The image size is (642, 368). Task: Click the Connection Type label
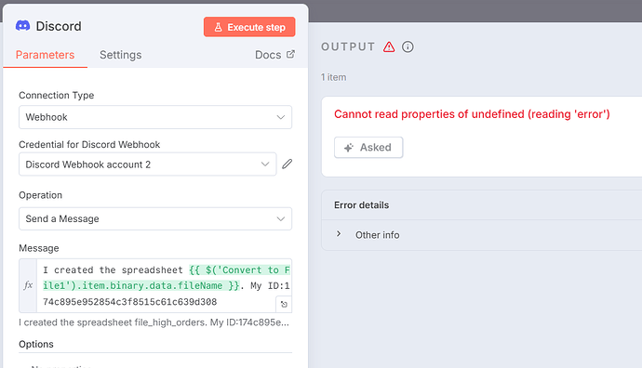pyautogui.click(x=57, y=96)
